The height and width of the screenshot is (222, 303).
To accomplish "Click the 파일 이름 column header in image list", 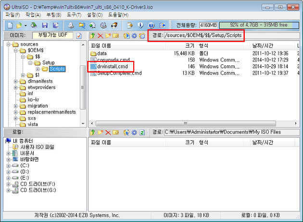I will (x=127, y=46).
